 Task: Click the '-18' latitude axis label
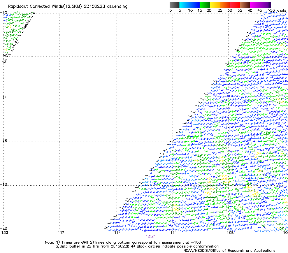[x=4, y=184]
